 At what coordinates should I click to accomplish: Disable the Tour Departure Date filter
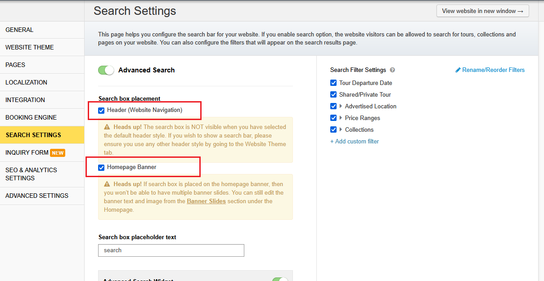pos(333,83)
